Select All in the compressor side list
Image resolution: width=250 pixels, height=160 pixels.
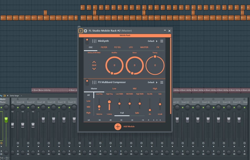pos(88,95)
